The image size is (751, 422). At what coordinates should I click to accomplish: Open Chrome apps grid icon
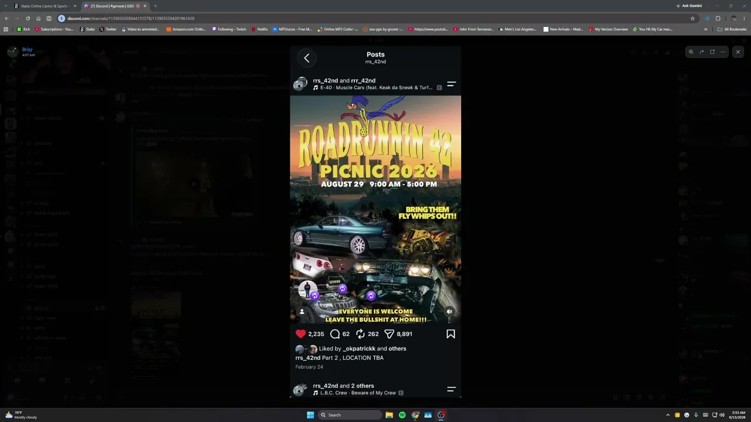6,29
